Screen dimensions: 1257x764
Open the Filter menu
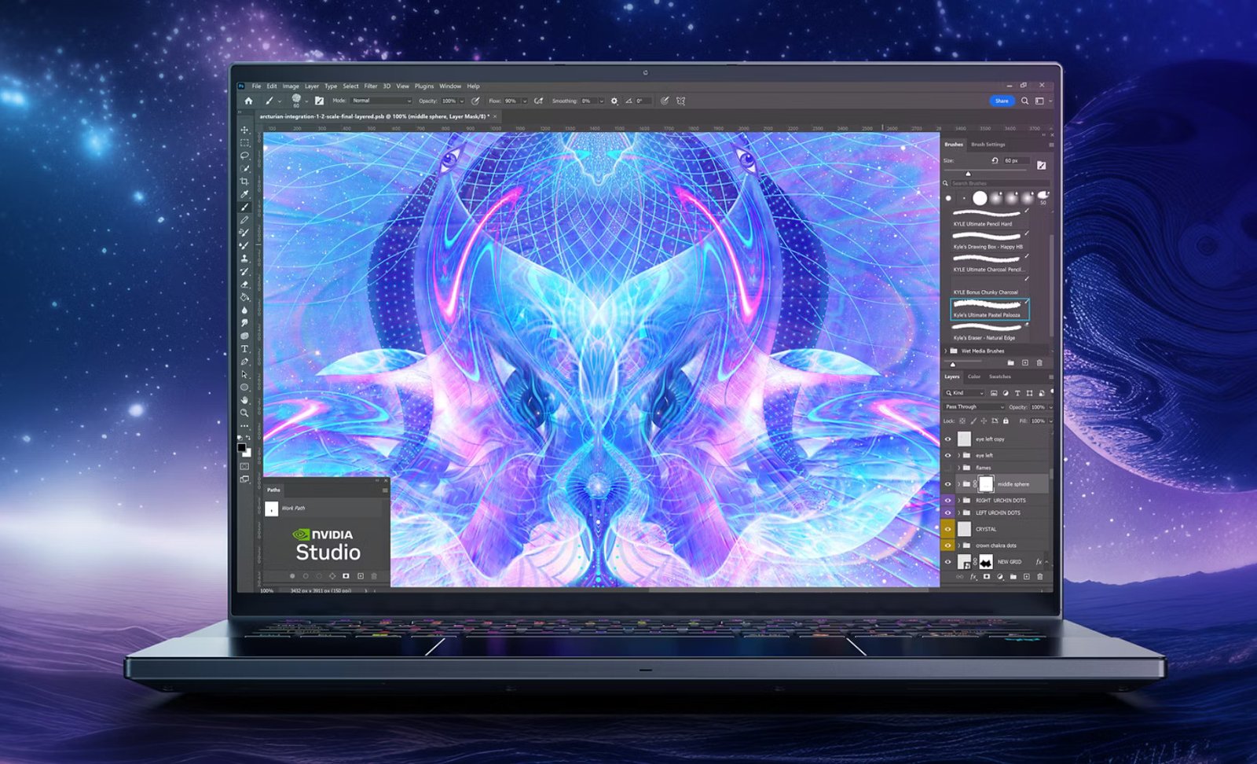click(371, 86)
